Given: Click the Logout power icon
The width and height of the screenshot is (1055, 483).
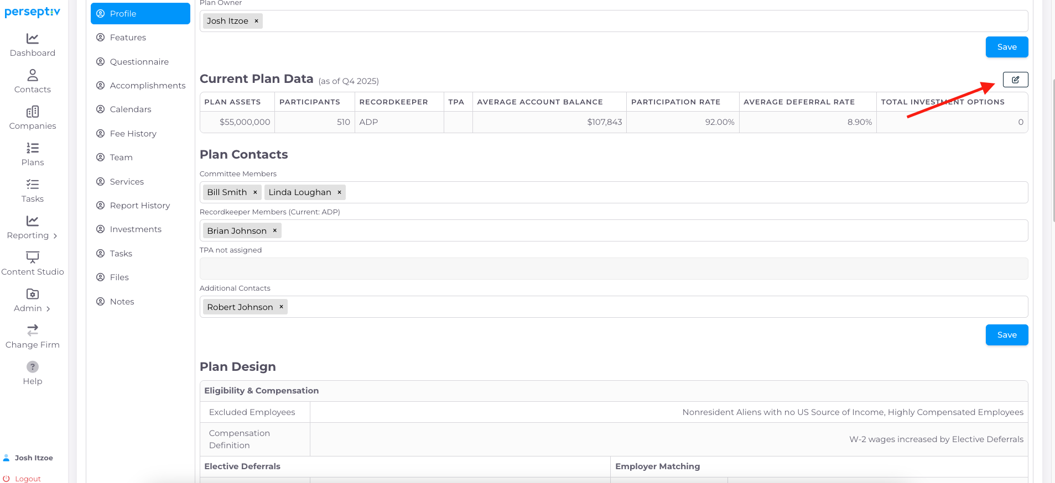Looking at the screenshot, I should tap(7, 479).
